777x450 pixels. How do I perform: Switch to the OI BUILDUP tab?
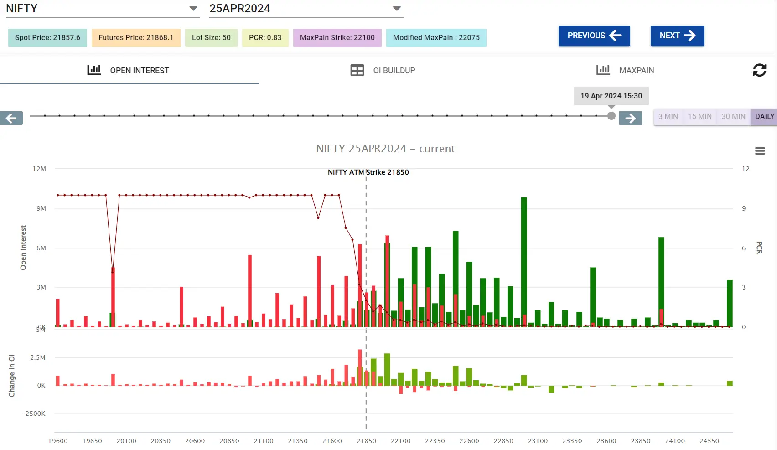pyautogui.click(x=383, y=70)
